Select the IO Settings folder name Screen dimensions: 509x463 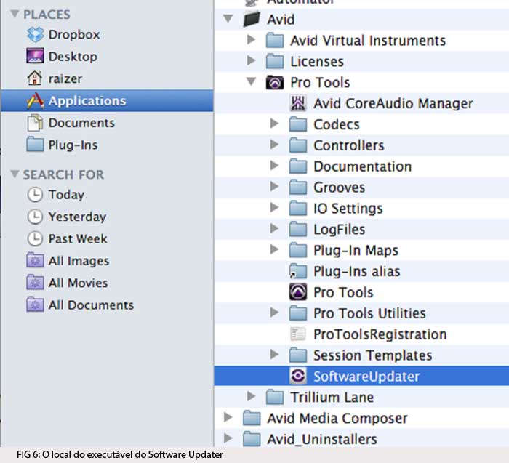(348, 209)
